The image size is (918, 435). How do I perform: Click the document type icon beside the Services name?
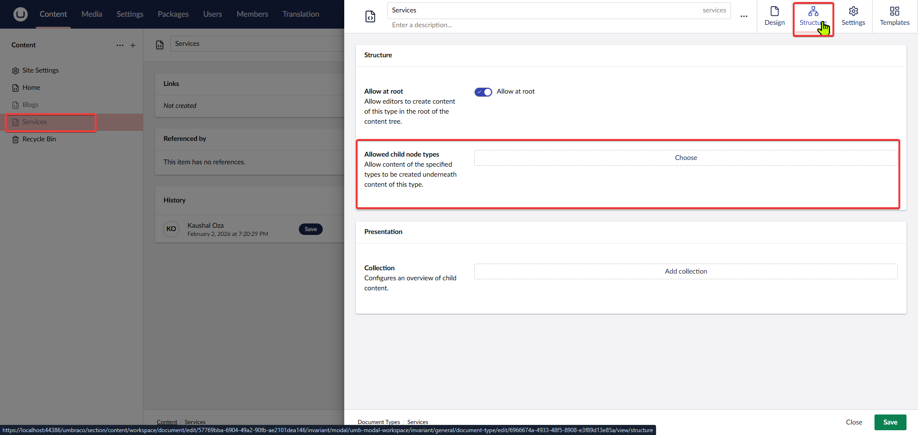point(371,16)
